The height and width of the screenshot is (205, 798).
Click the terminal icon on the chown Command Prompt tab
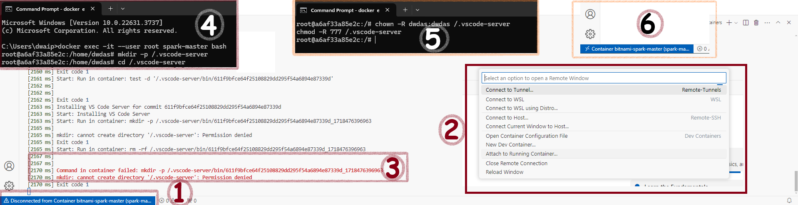[x=303, y=10]
